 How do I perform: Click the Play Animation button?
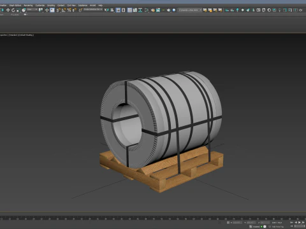click(299, 223)
